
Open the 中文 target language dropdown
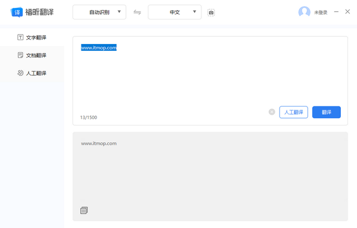(175, 12)
